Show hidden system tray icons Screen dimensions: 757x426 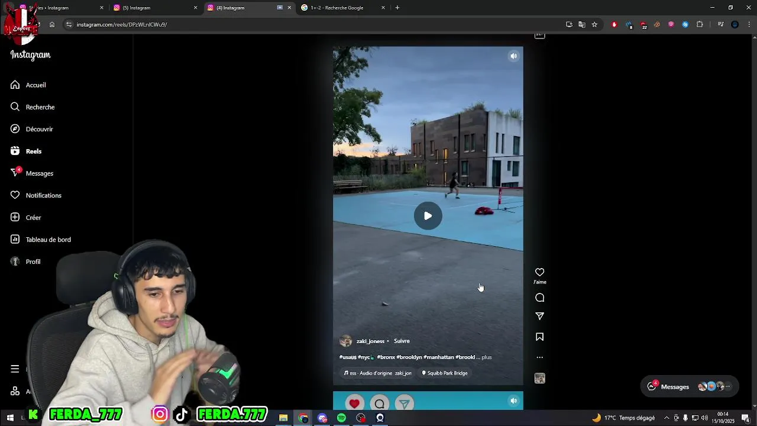pos(667,418)
